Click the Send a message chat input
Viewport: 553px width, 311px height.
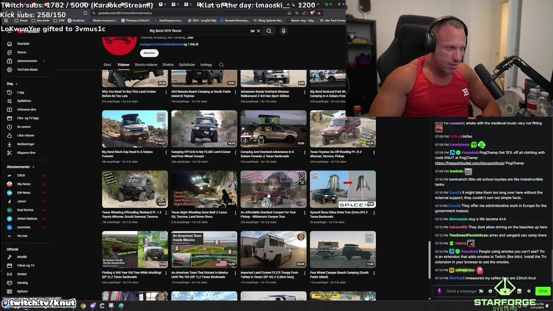tap(461, 291)
